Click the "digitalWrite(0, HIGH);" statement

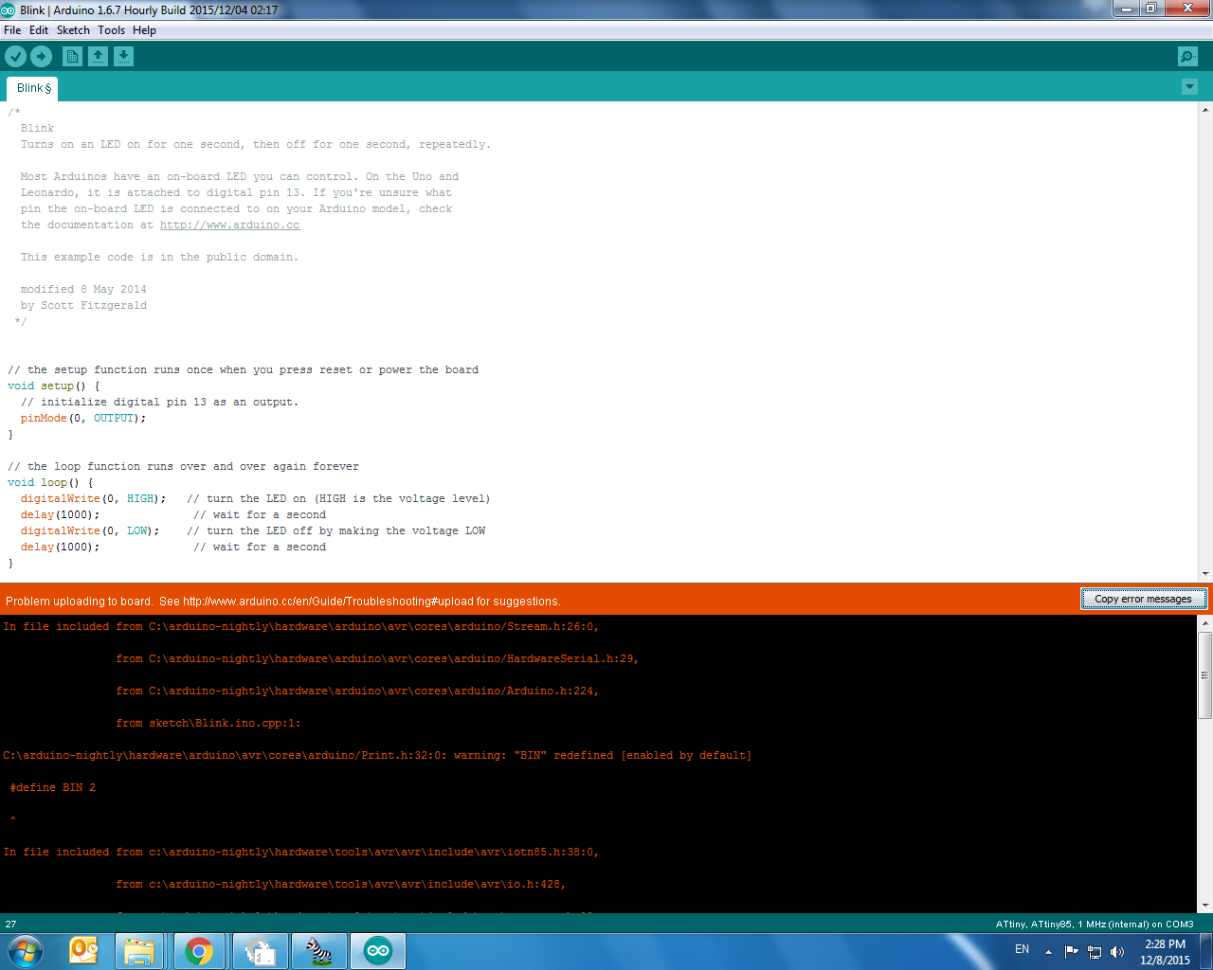[93, 499]
